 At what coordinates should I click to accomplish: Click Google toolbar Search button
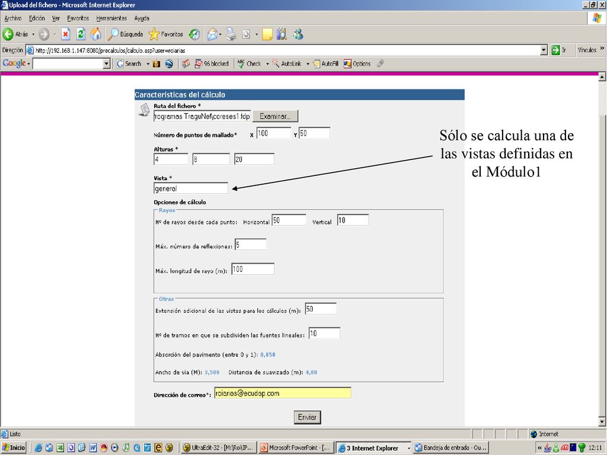(129, 64)
